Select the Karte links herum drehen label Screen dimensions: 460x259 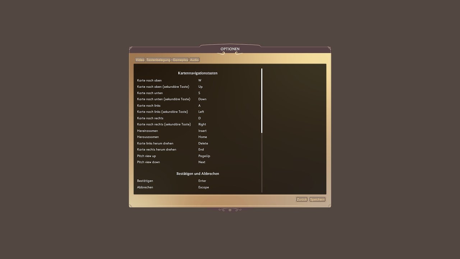click(x=155, y=144)
